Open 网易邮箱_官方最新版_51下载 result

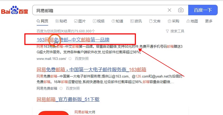(x=68, y=99)
